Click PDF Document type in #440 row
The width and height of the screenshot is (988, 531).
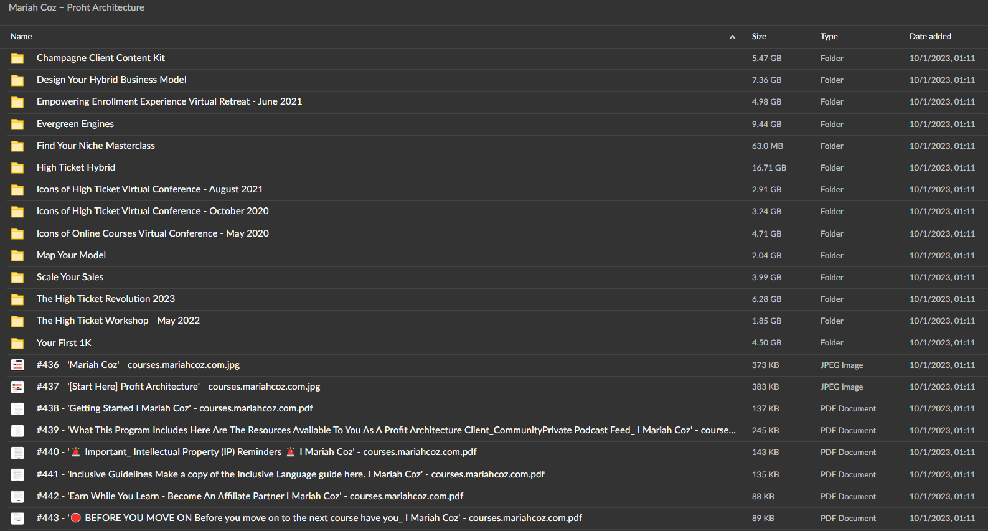coord(848,452)
